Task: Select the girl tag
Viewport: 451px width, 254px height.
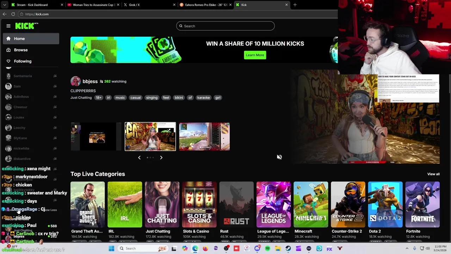Action: point(218,98)
